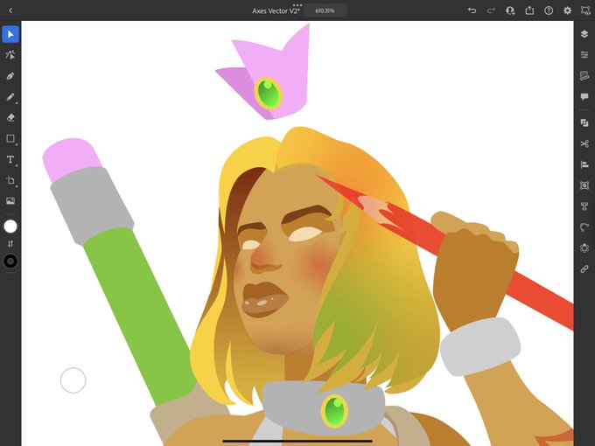Select the Rectangle shape tool

10,139
